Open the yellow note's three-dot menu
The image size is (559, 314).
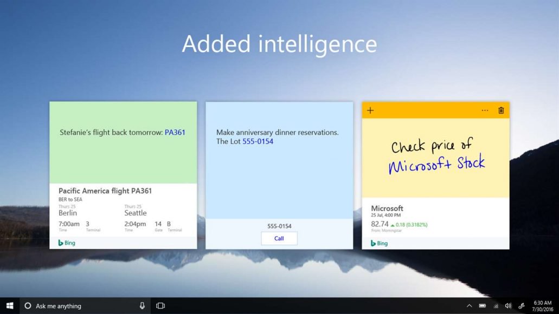(x=485, y=110)
